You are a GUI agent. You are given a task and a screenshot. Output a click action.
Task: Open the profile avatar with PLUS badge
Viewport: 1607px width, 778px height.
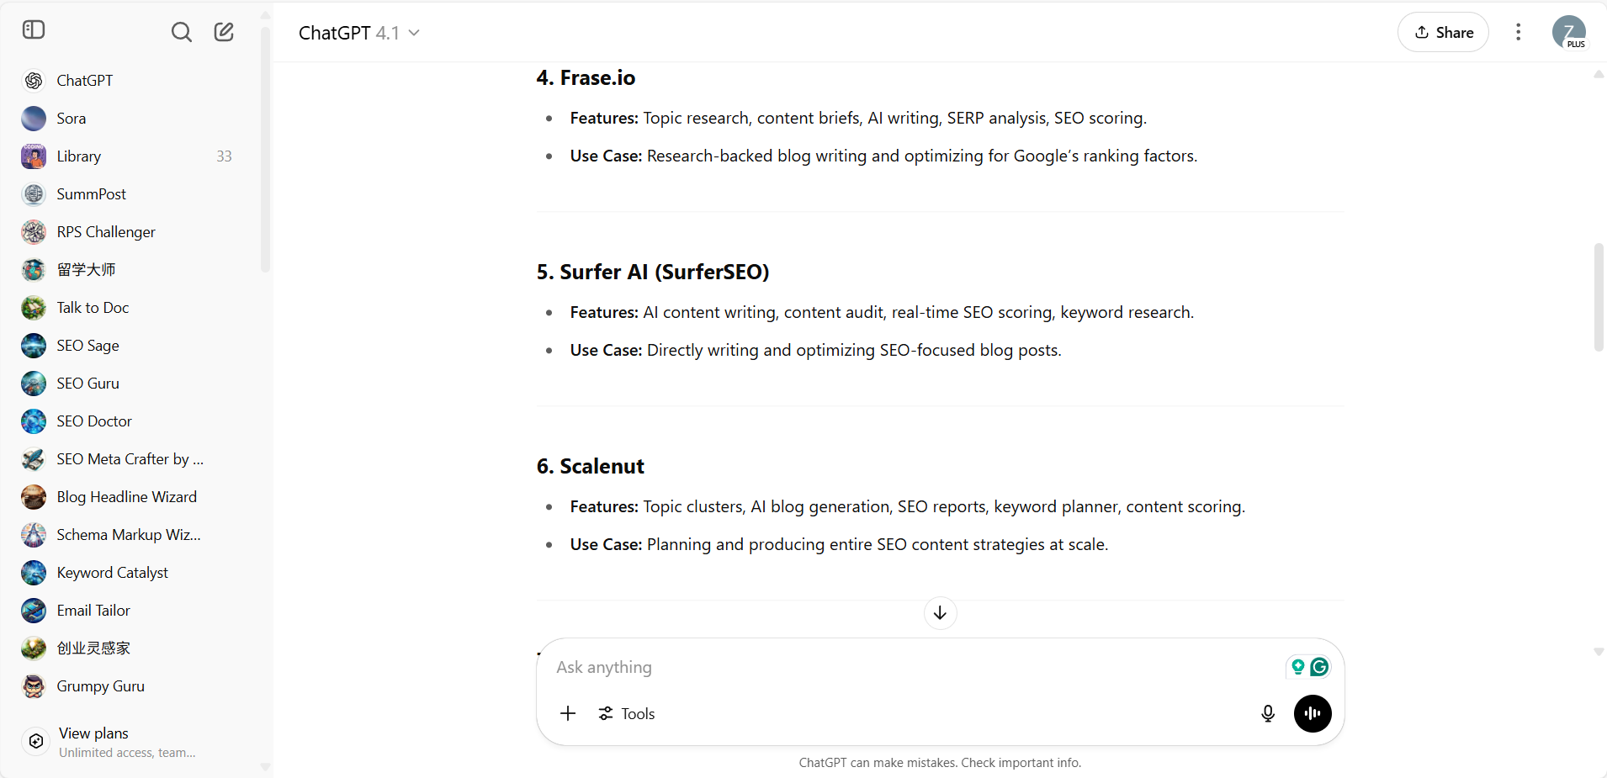[x=1568, y=32]
